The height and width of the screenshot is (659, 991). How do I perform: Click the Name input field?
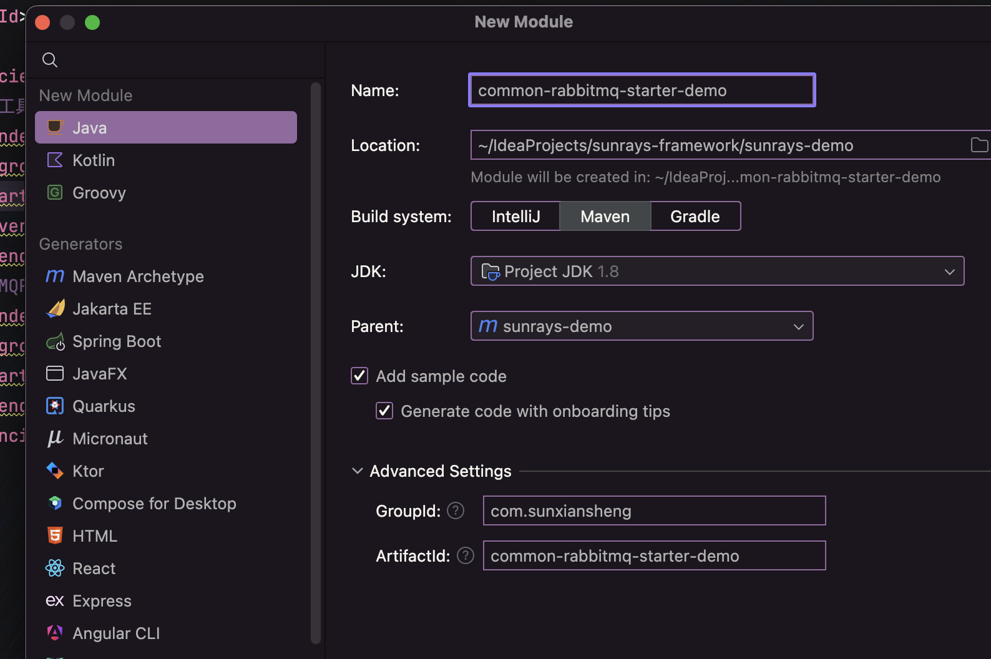(642, 90)
